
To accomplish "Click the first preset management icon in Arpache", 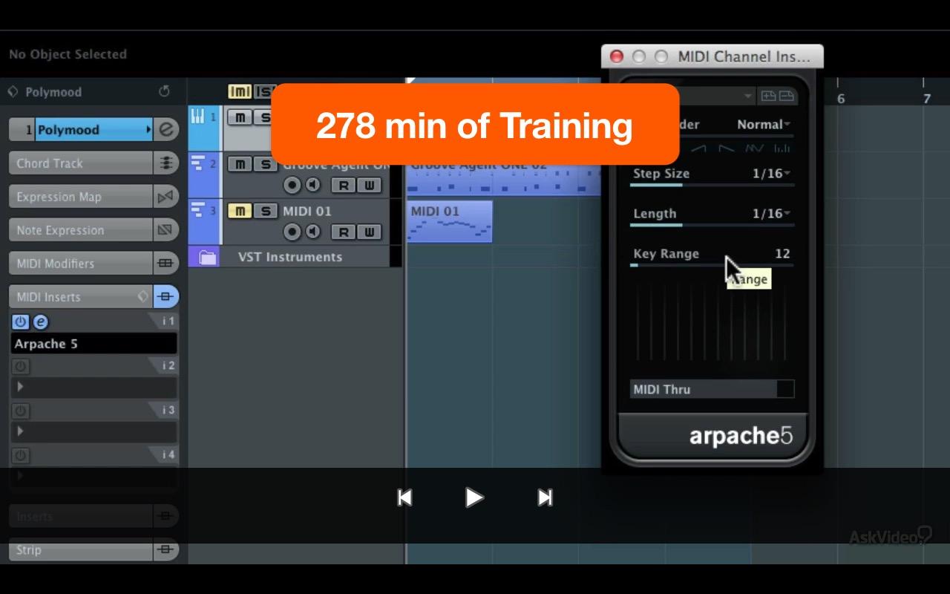I will pos(769,96).
